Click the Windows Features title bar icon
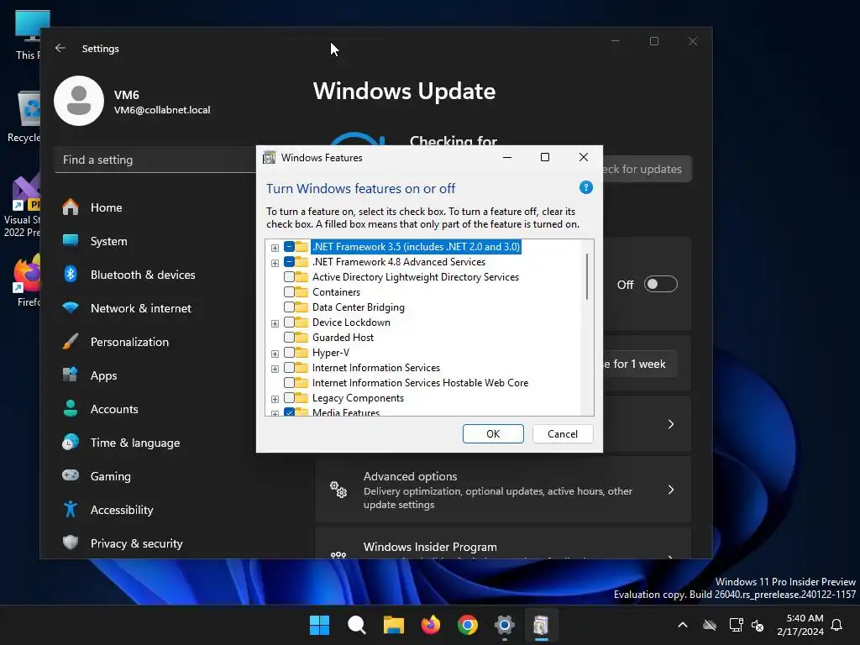 [x=269, y=158]
